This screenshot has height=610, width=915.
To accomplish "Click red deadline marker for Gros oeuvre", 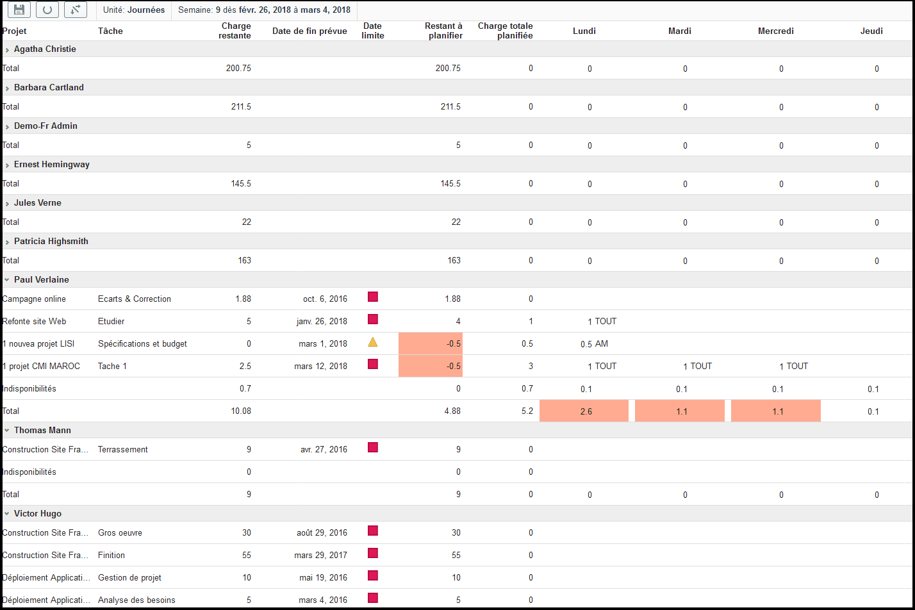I will click(x=373, y=531).
